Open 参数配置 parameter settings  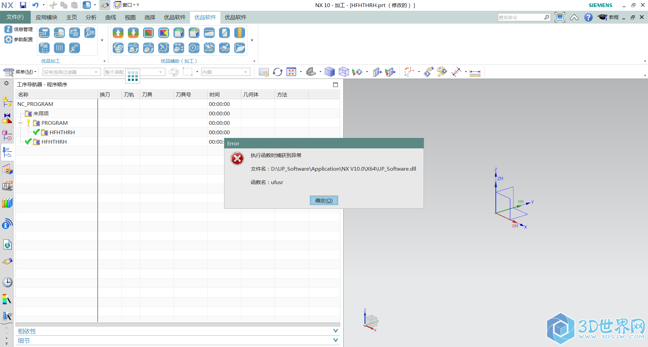(x=19, y=39)
